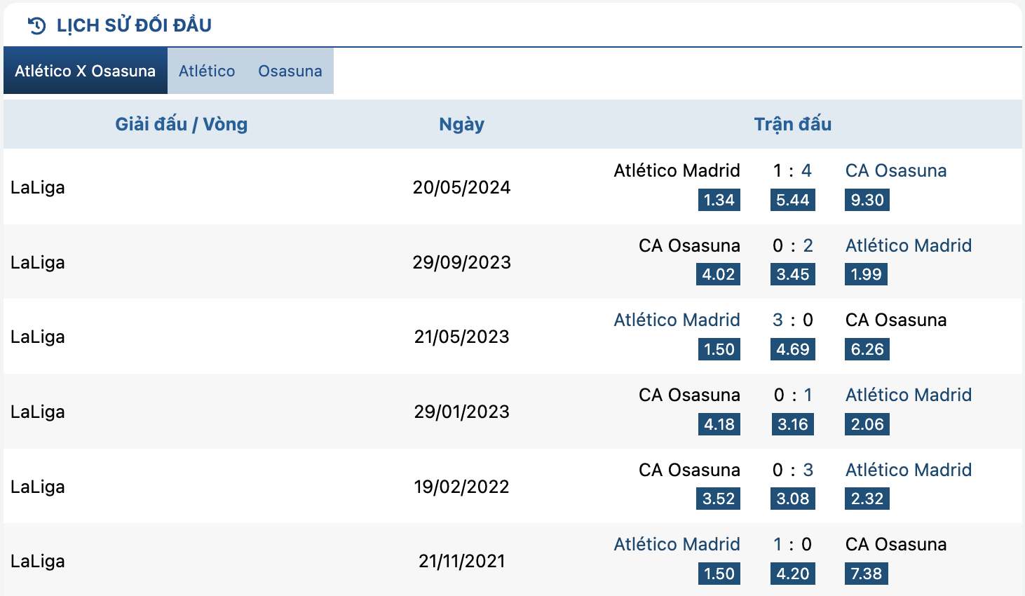Click the Ngày column header
1025x596 pixels.
(x=461, y=124)
